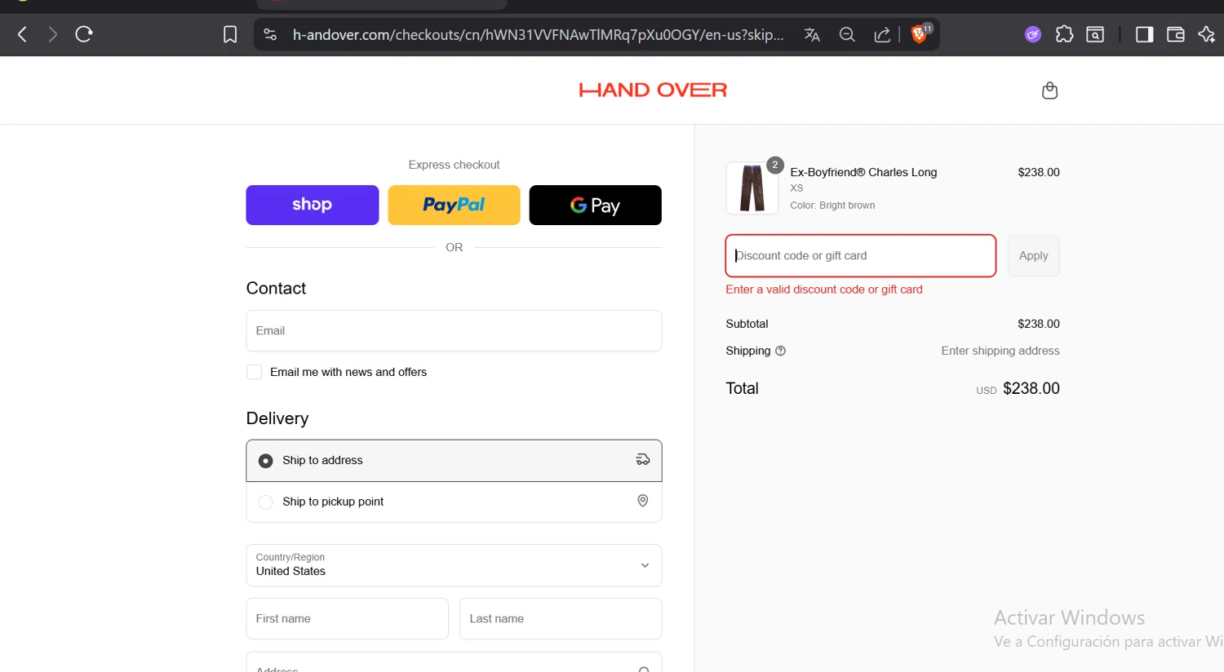Screen dimensions: 1224x672
Task: Bookmark this page
Action: (x=230, y=34)
